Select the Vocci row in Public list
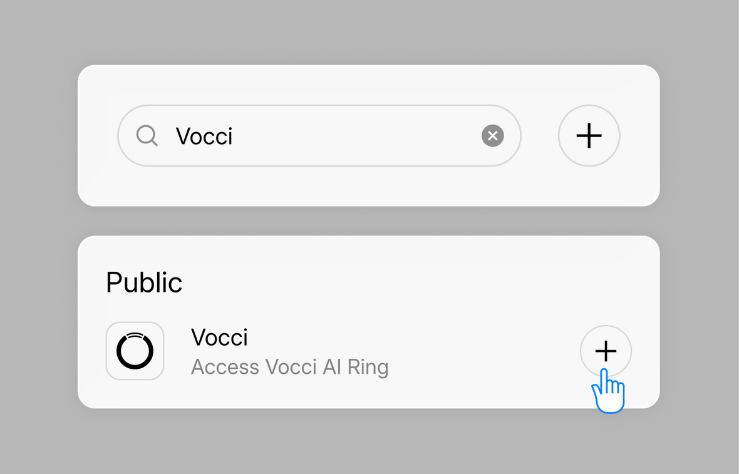Screen dimensions: 739x474 [368, 351]
